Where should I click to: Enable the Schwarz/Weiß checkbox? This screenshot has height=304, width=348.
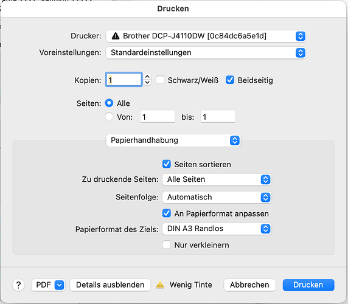pyautogui.click(x=160, y=80)
